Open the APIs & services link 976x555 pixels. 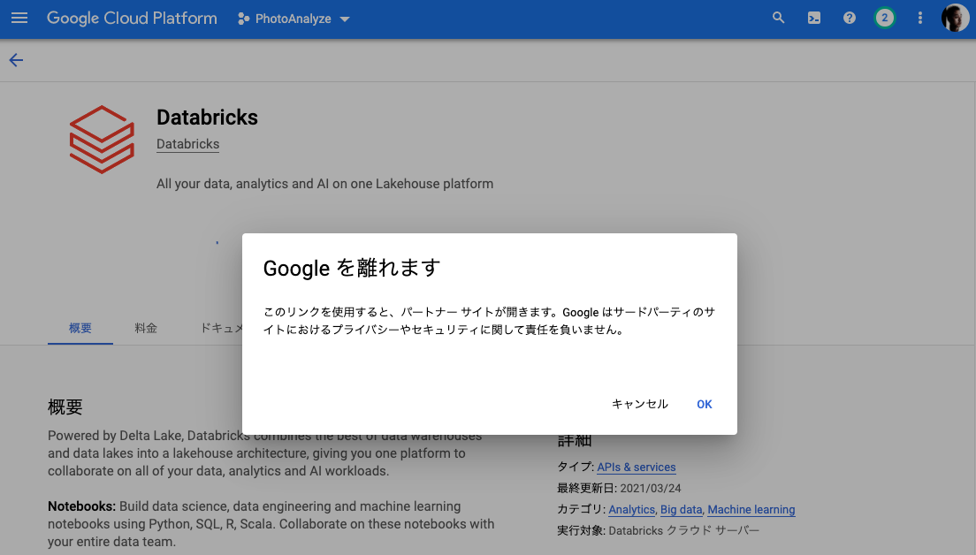click(x=637, y=467)
